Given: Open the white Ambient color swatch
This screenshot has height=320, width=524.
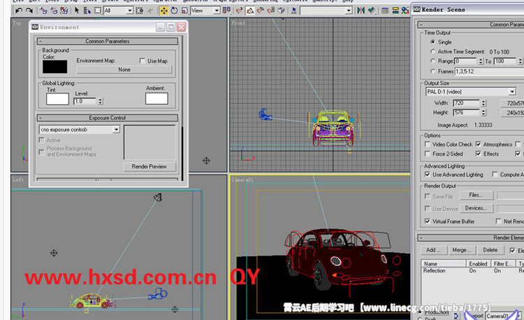Looking at the screenshot, I should click(x=157, y=99).
